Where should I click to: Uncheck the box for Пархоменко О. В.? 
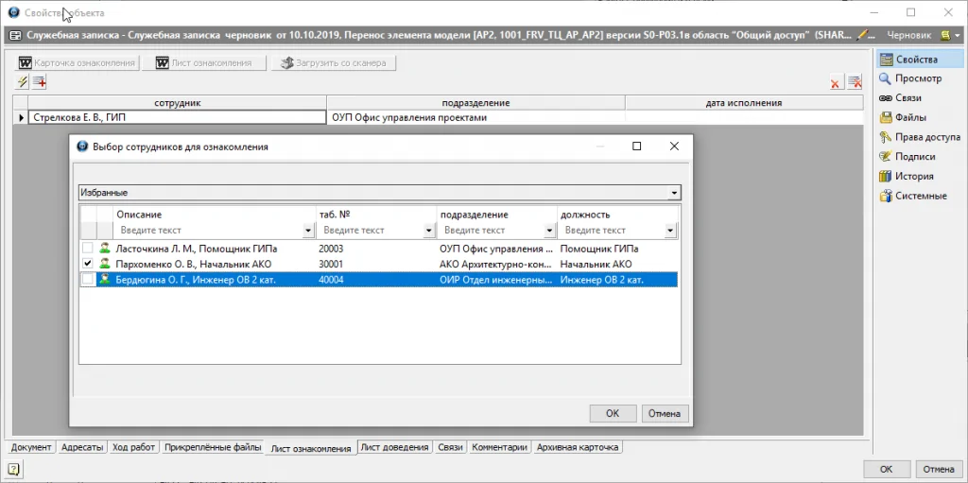pos(88,264)
